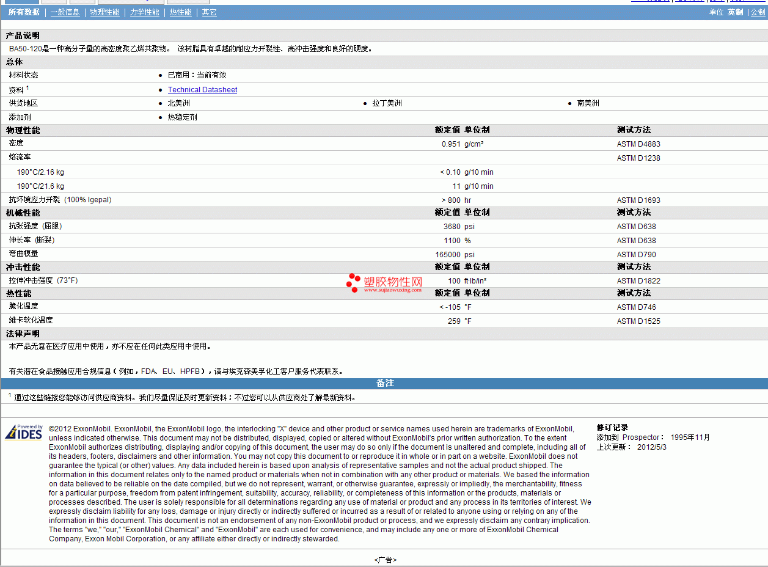Click the 法律声明 section header
The image size is (768, 567).
pos(23,334)
